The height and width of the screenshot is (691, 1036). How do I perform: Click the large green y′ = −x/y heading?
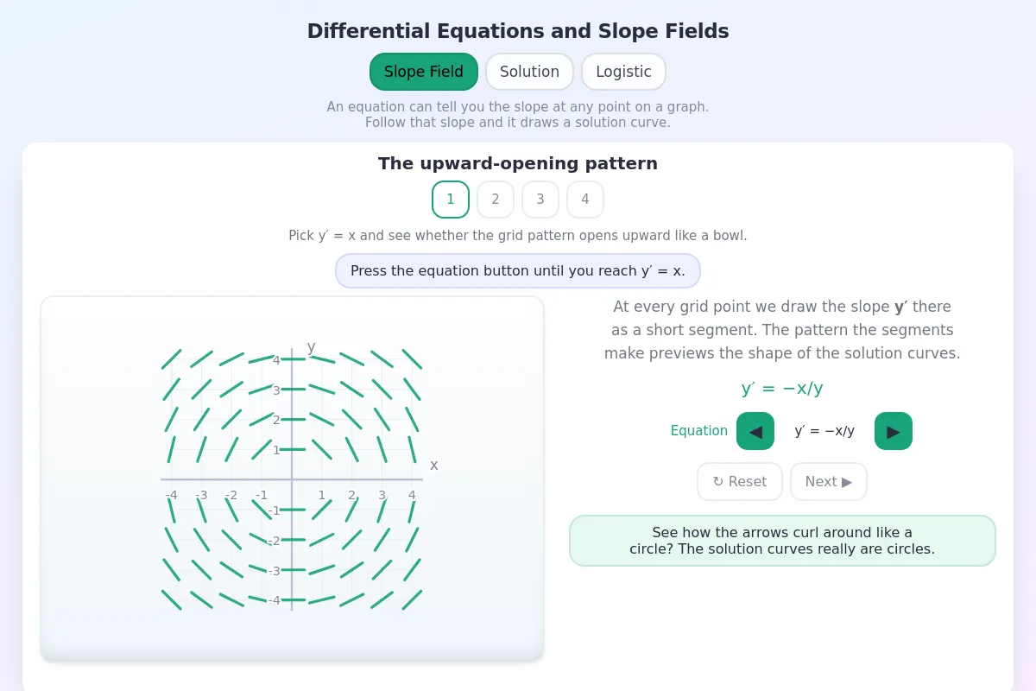click(x=782, y=389)
